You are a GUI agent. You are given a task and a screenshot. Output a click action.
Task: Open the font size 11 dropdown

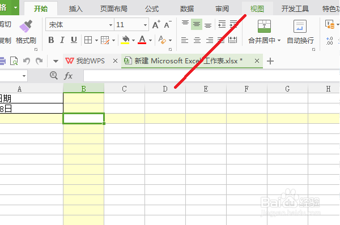(x=145, y=25)
